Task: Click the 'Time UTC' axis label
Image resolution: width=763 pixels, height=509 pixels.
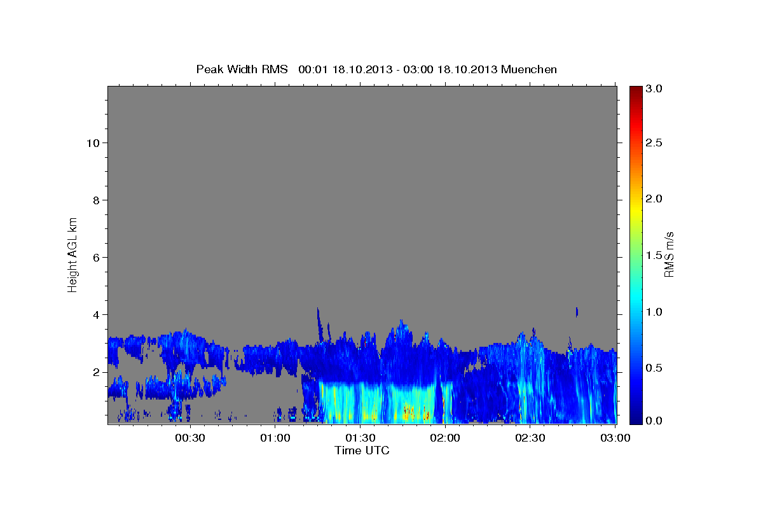Action: tap(362, 450)
